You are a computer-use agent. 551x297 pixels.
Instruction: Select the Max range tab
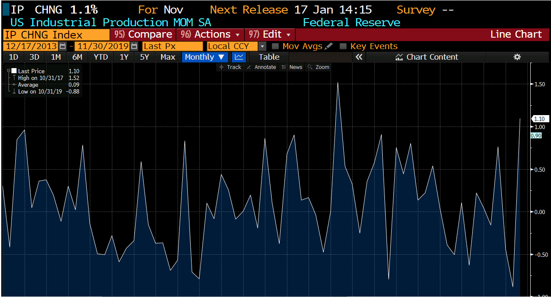click(168, 57)
